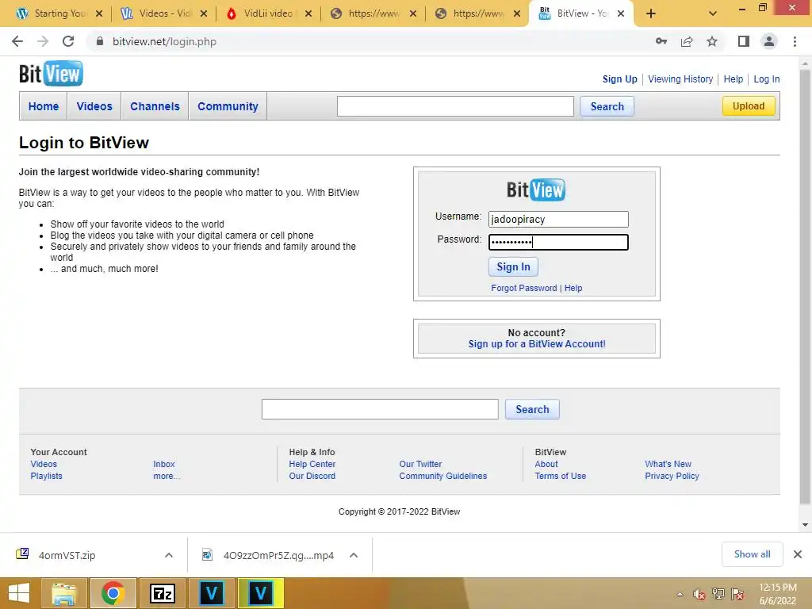The height and width of the screenshot is (609, 812).
Task: Open footer Privacy Policy link
Action: [x=672, y=476]
